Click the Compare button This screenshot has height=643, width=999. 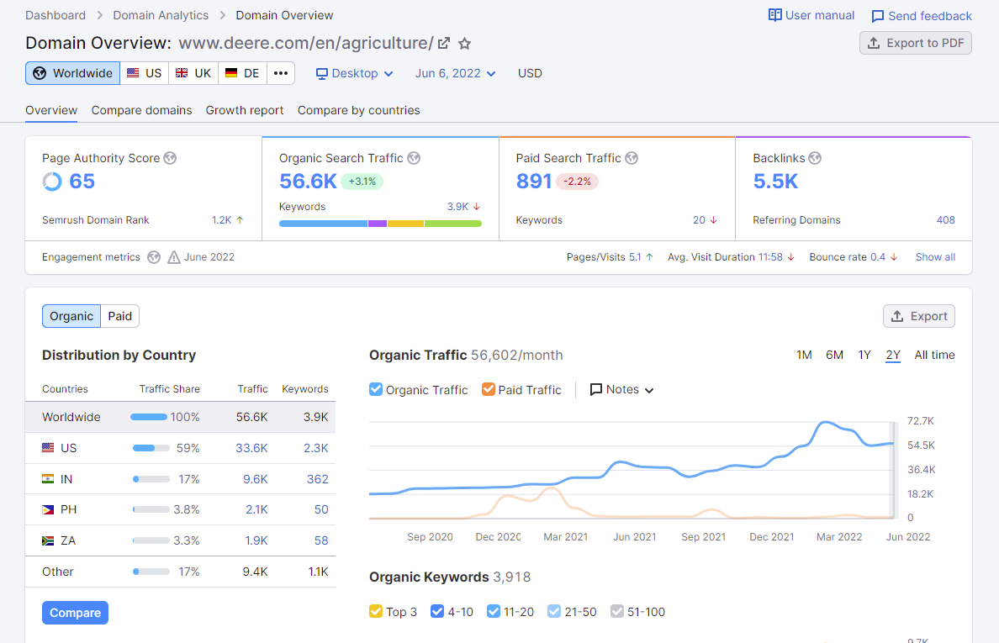[75, 613]
